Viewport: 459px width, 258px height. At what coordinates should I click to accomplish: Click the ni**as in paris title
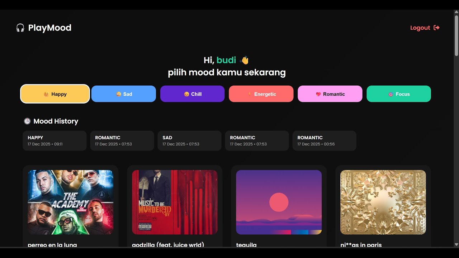click(x=361, y=245)
